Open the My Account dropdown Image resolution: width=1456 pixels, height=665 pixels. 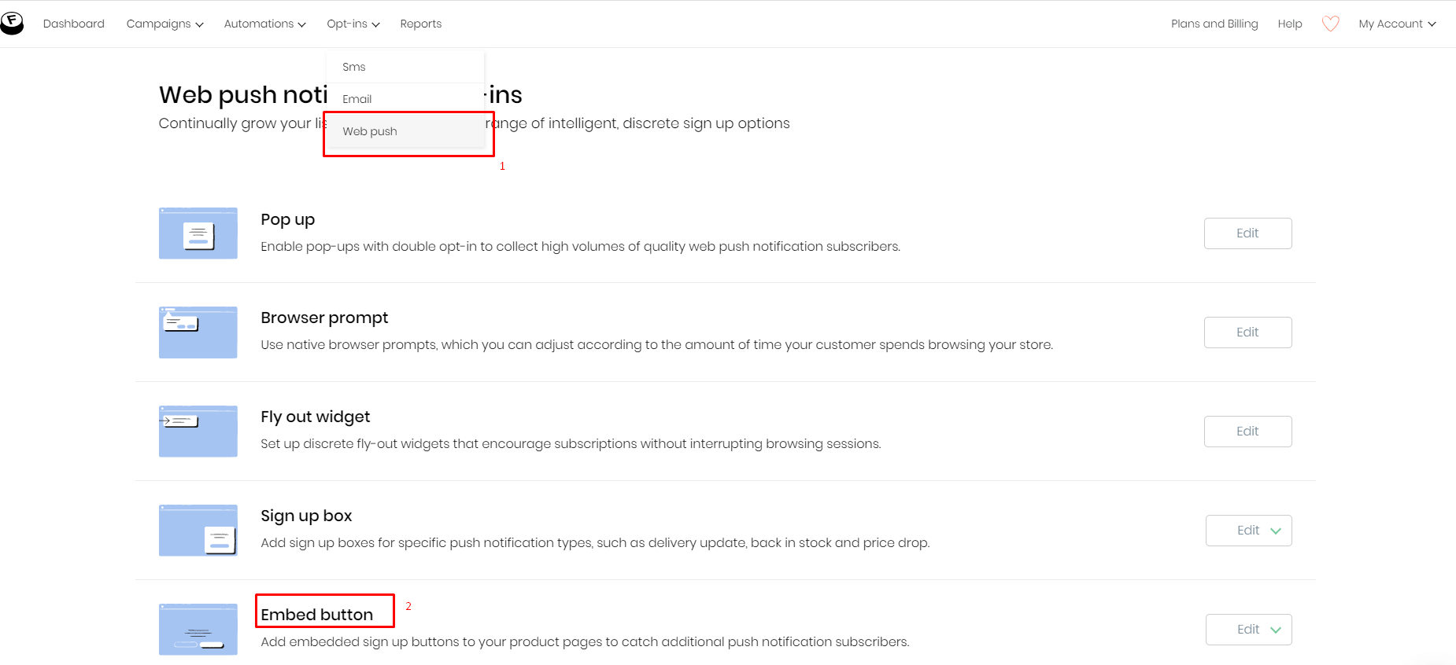tap(1397, 24)
